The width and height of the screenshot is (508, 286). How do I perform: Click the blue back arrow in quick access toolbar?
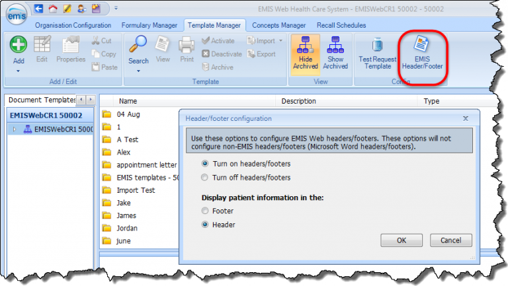[x=38, y=9]
